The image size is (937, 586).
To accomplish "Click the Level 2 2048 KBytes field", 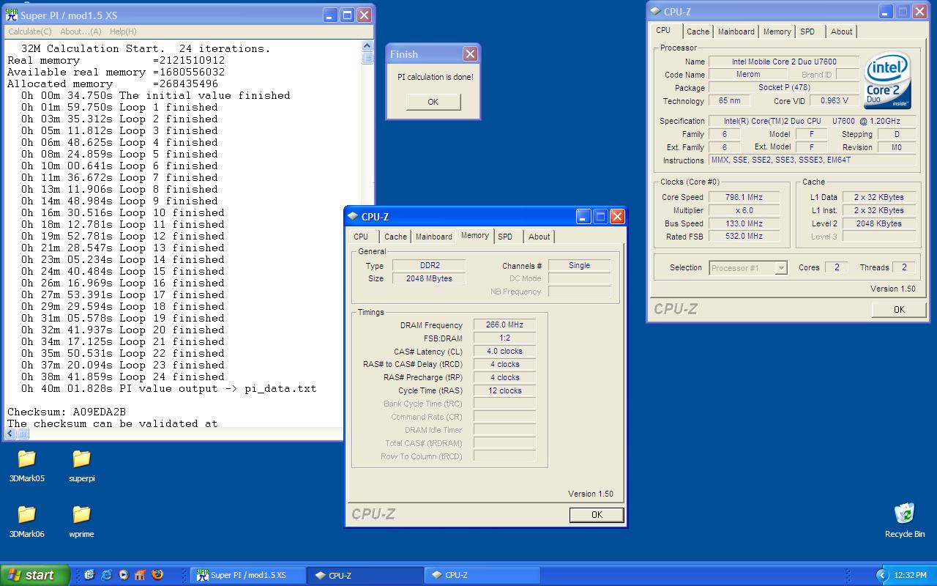I will [878, 224].
